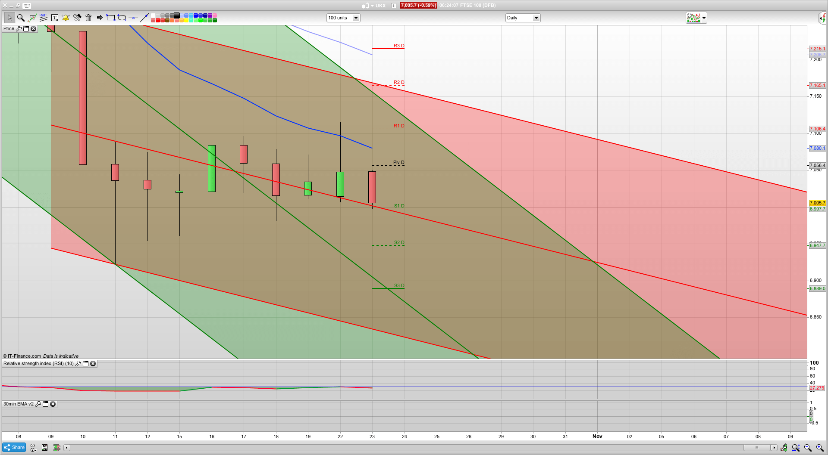Select the text annotation tool

click(55, 18)
